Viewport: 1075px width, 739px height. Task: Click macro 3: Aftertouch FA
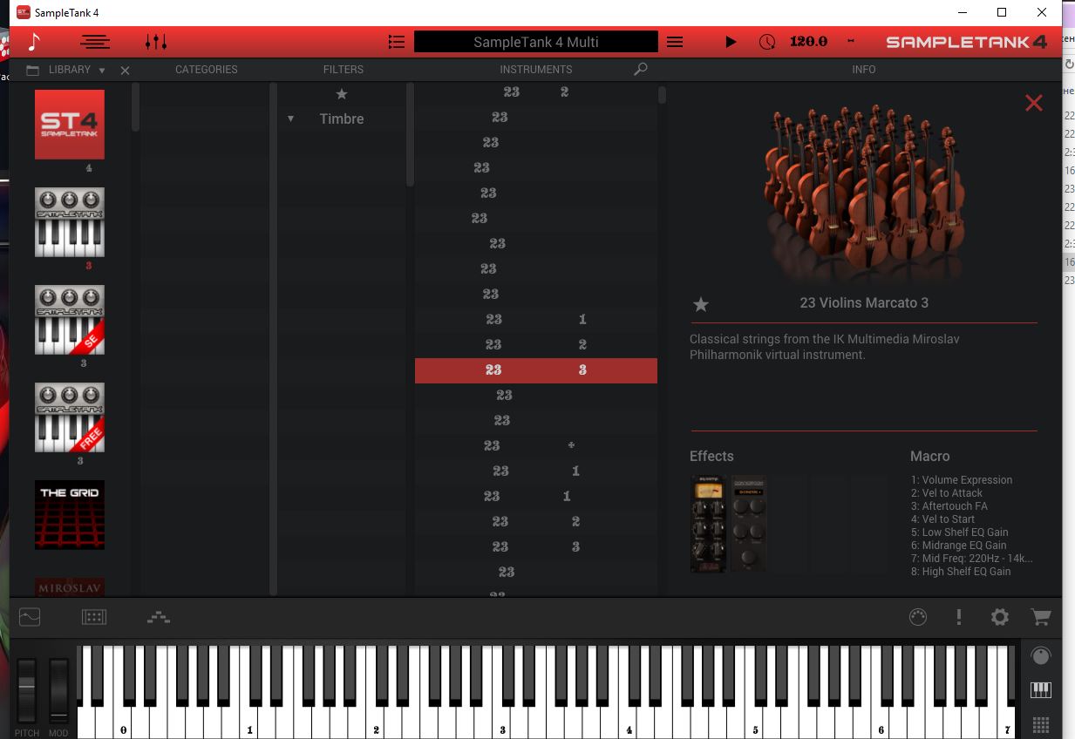(x=949, y=506)
